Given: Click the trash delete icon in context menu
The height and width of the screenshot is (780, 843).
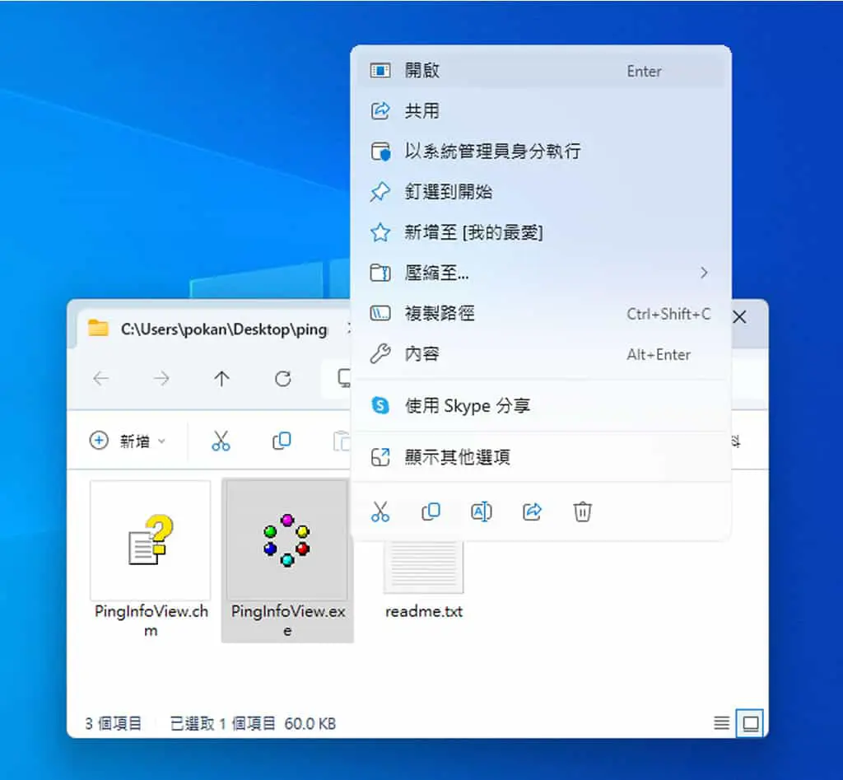Looking at the screenshot, I should click(x=582, y=511).
